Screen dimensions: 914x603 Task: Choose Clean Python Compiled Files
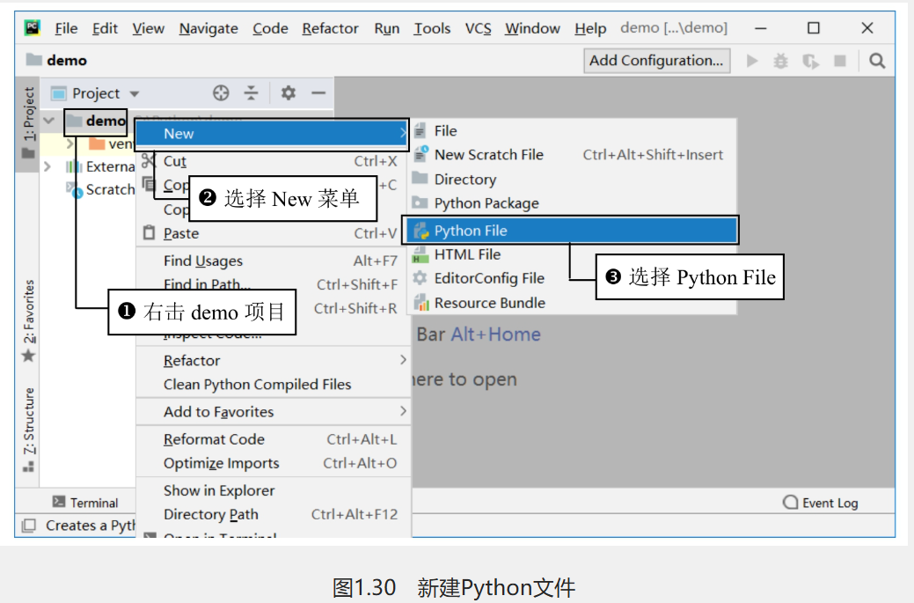click(x=273, y=385)
